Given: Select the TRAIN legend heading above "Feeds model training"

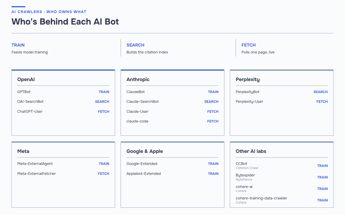Looking at the screenshot, I should coord(18,45).
